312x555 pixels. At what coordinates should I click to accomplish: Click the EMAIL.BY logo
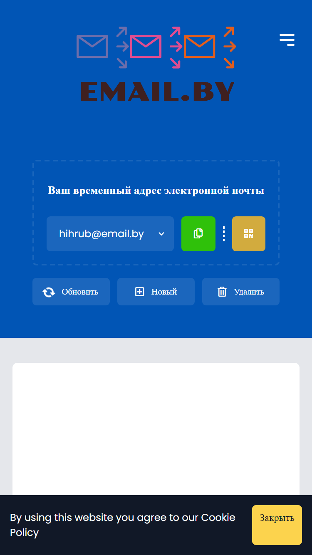[x=156, y=64]
